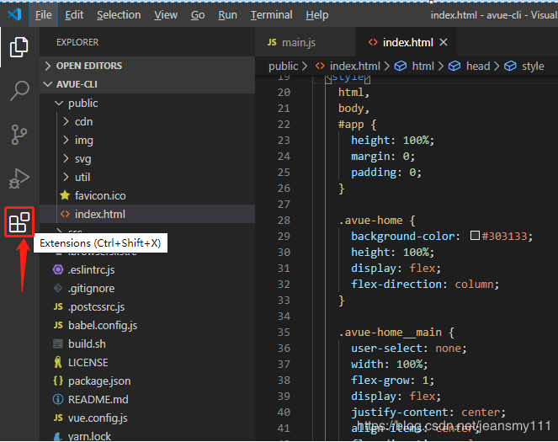
Task: Open favicon.ico with the star icon
Action: [x=99, y=195]
